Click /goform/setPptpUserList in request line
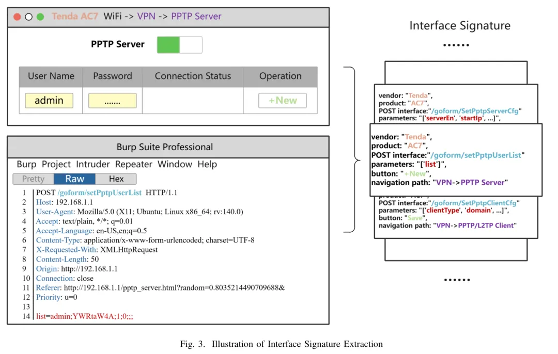This screenshot has height=354, width=558. pyautogui.click(x=100, y=192)
